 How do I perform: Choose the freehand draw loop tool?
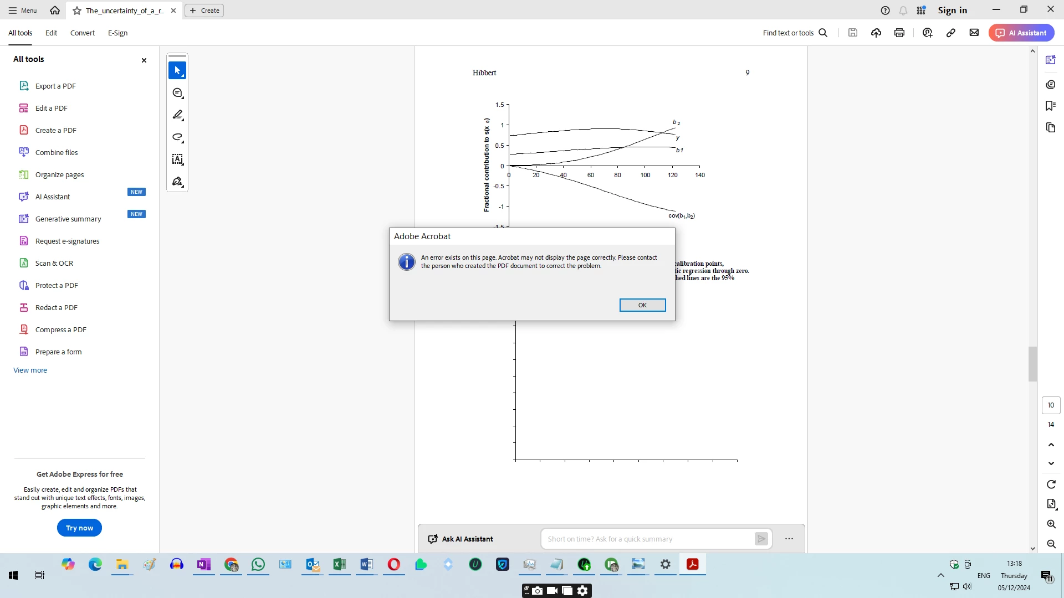click(x=177, y=137)
